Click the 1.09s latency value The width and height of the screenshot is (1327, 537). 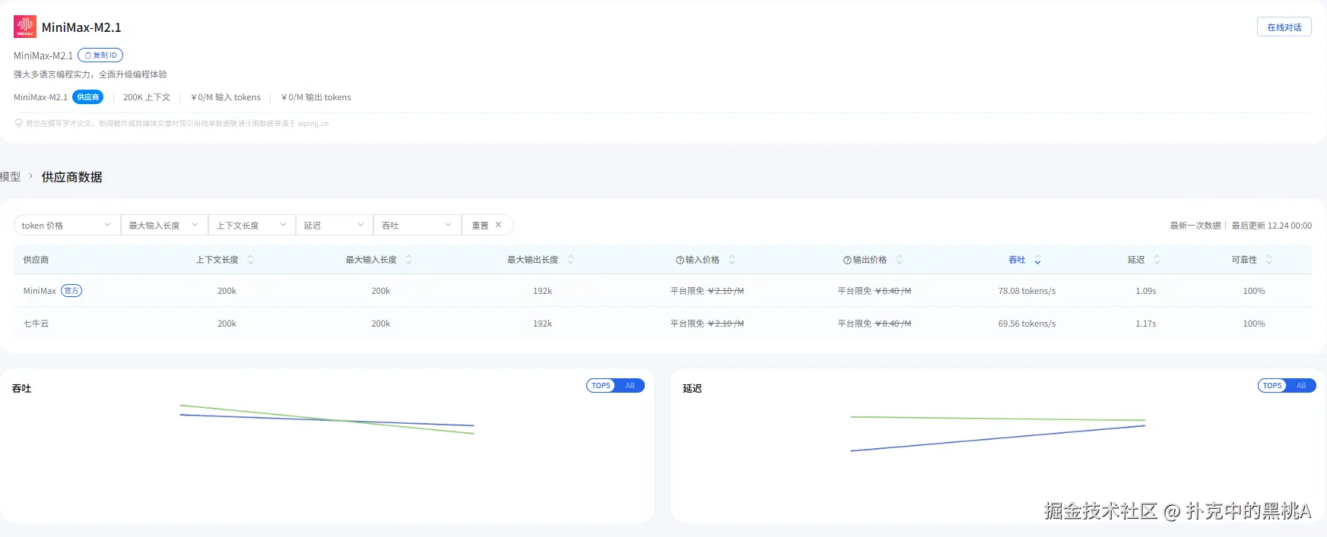[x=1145, y=291]
